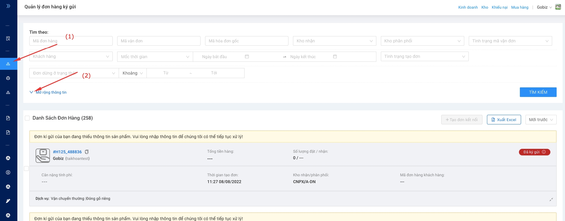Expand the Mới trước sort dropdown

[541, 120]
